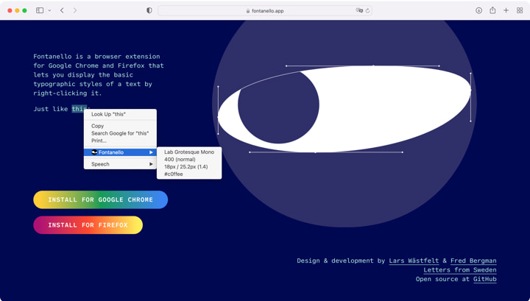The height and width of the screenshot is (301, 530).
Task: Click Install for Firefox button
Action: coord(88,225)
